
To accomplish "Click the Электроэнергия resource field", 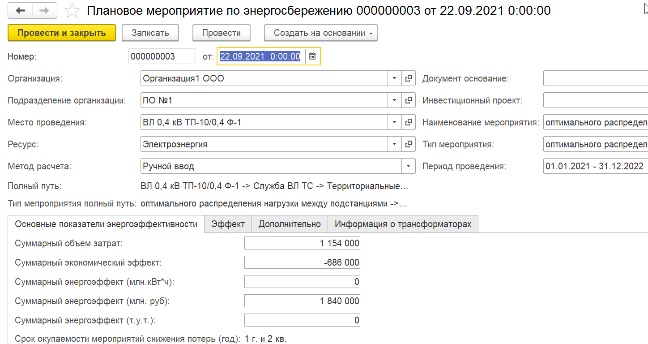I will 264,144.
